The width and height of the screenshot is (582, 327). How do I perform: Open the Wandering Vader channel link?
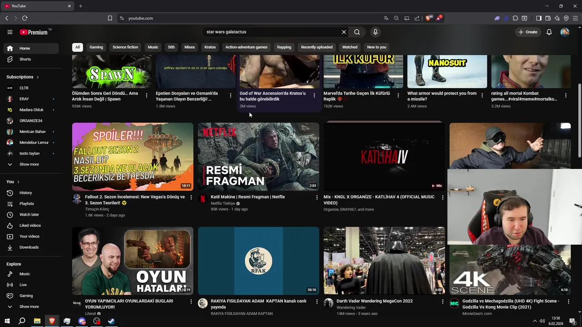[351, 307]
